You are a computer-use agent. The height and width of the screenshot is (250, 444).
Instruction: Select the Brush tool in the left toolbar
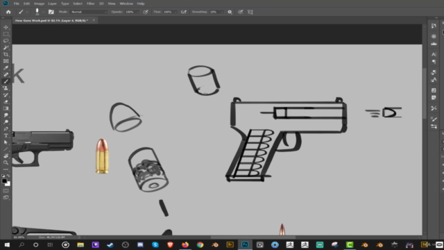tap(6, 81)
